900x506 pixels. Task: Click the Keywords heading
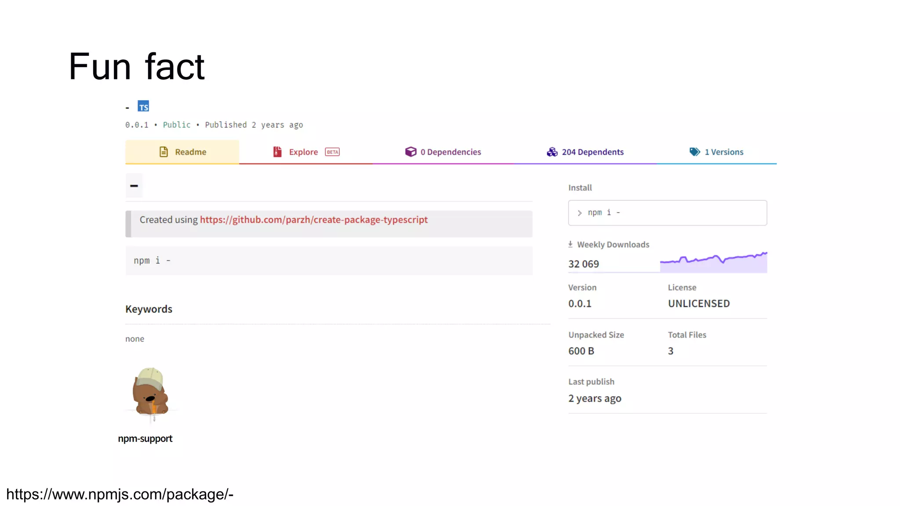[149, 309]
